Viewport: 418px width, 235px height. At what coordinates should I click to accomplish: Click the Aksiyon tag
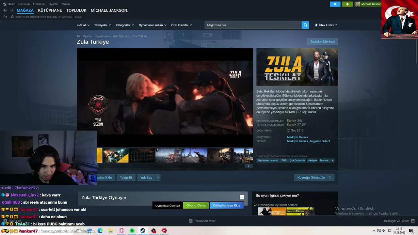(x=313, y=161)
